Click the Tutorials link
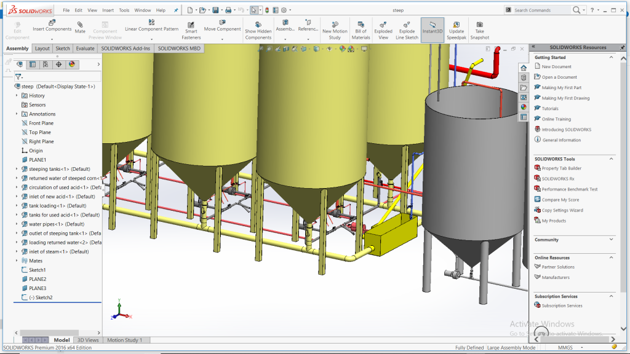The height and width of the screenshot is (354, 630). coord(550,109)
